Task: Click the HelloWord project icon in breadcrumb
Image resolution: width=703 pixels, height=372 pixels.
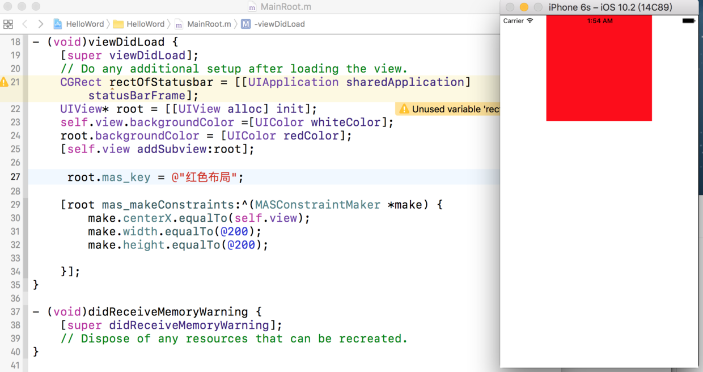Action: coord(58,24)
